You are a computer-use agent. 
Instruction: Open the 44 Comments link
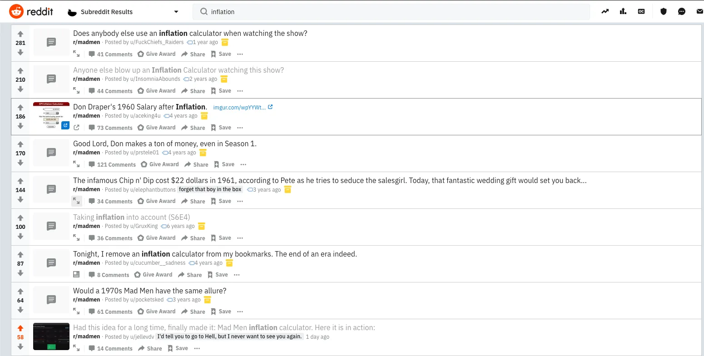pyautogui.click(x=110, y=91)
